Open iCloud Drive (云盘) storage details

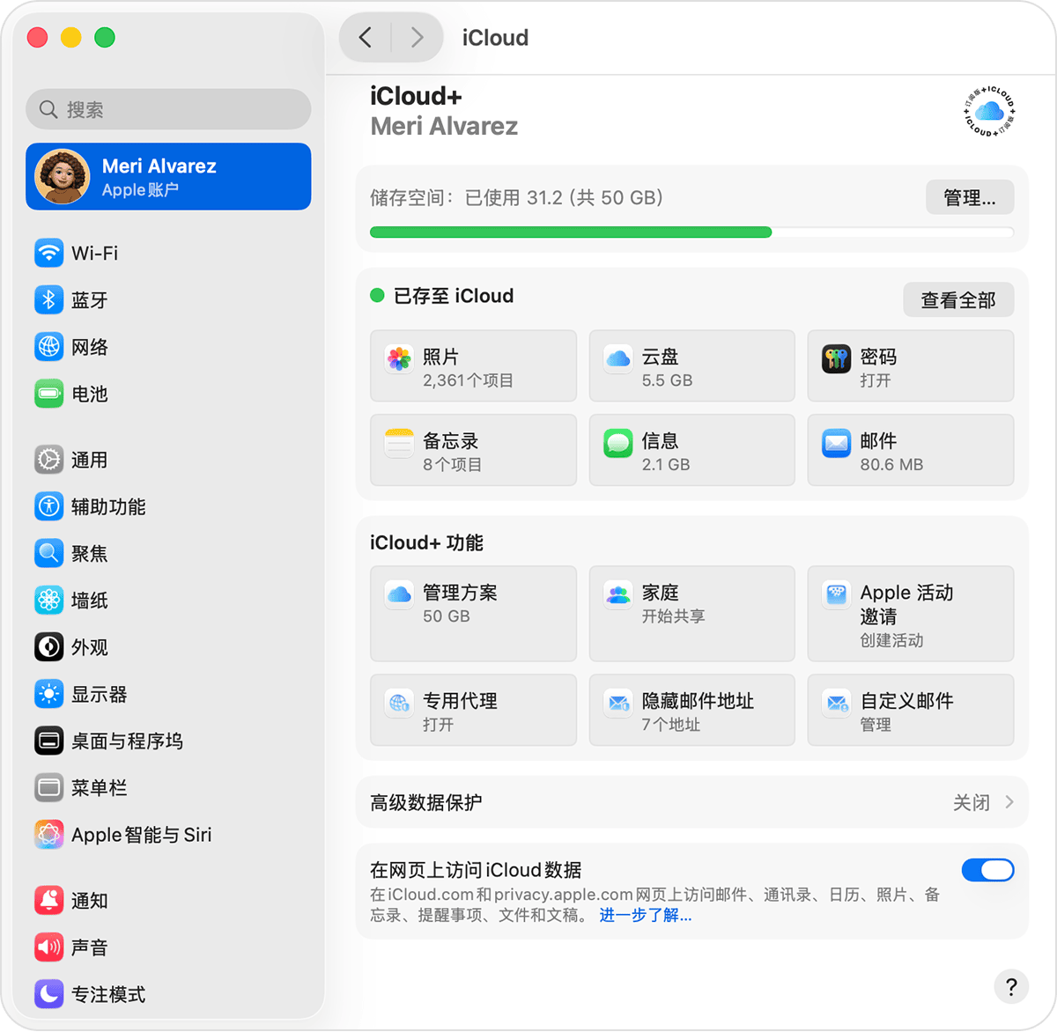(691, 365)
